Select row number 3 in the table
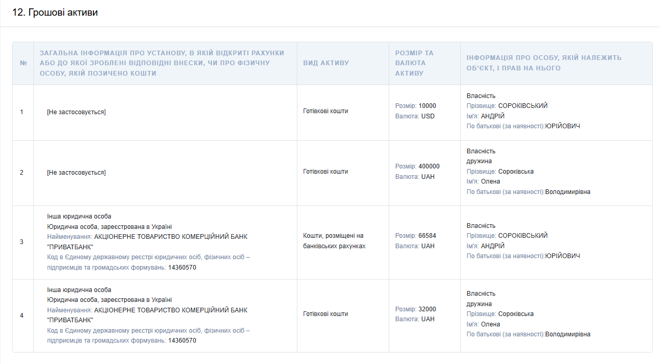Viewport: 660px width, 364px height. pos(21,242)
